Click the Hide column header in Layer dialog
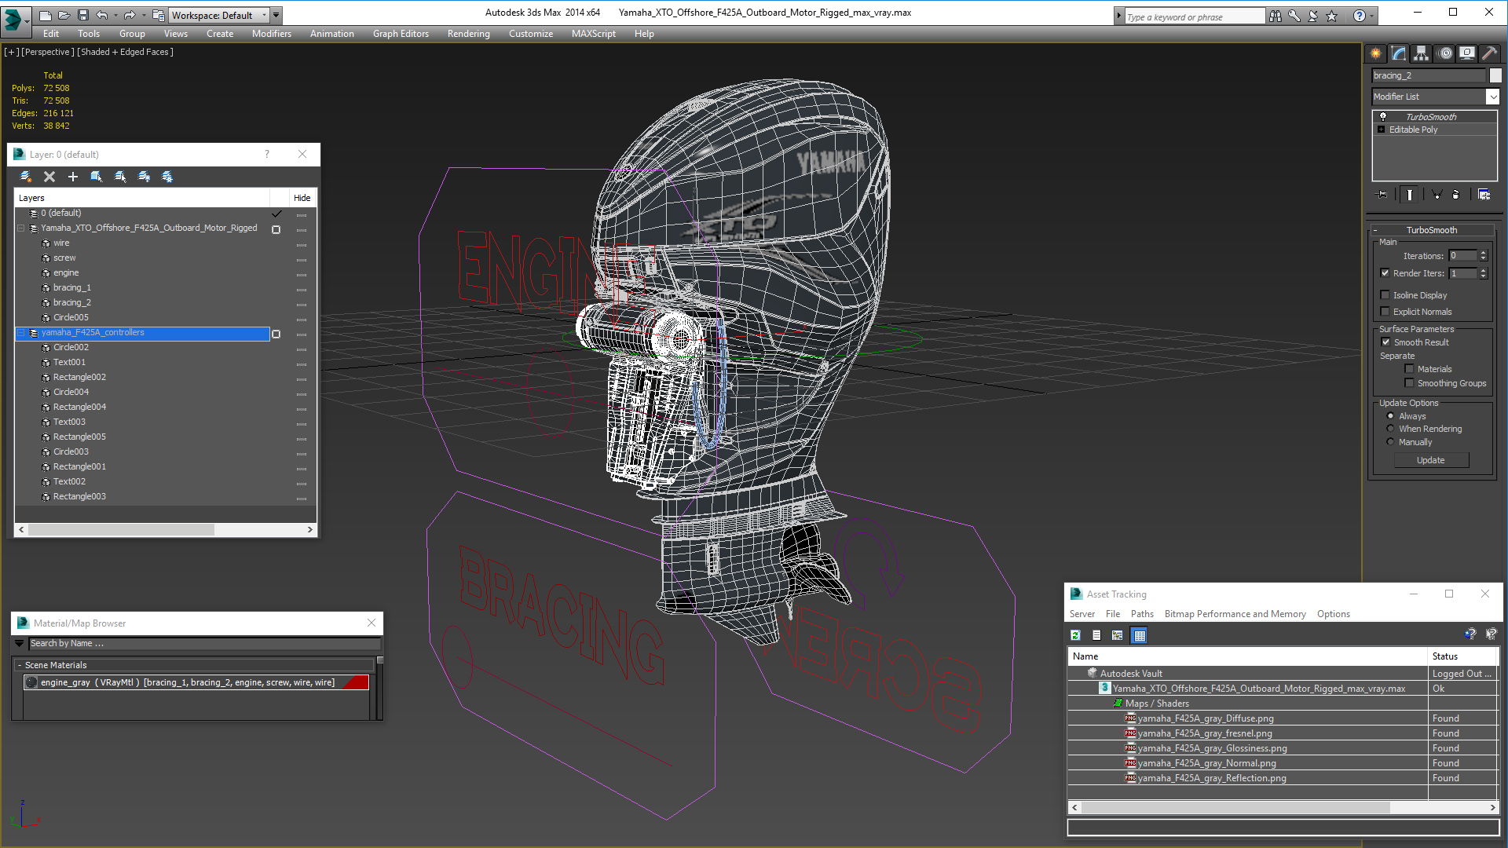Screen dimensions: 1508x848 coord(302,198)
